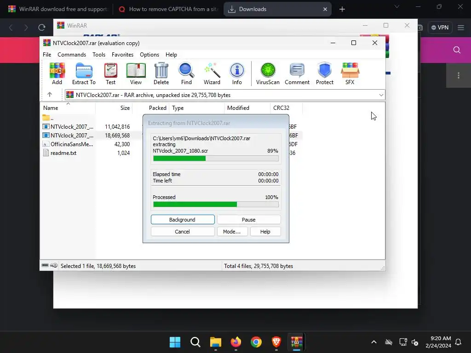
Task: Pause the extraction
Action: [x=249, y=219]
